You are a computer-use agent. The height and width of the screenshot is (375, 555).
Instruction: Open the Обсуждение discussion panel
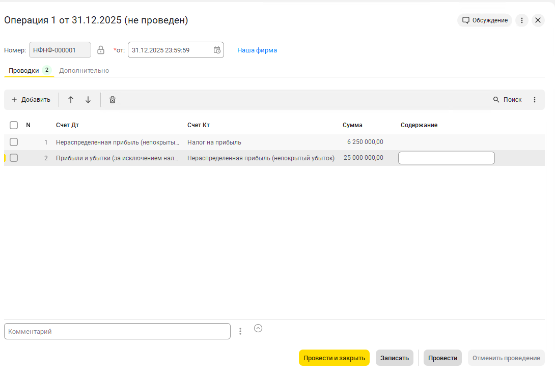485,20
